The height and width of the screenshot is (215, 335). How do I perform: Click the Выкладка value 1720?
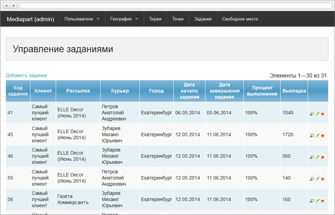(287, 134)
